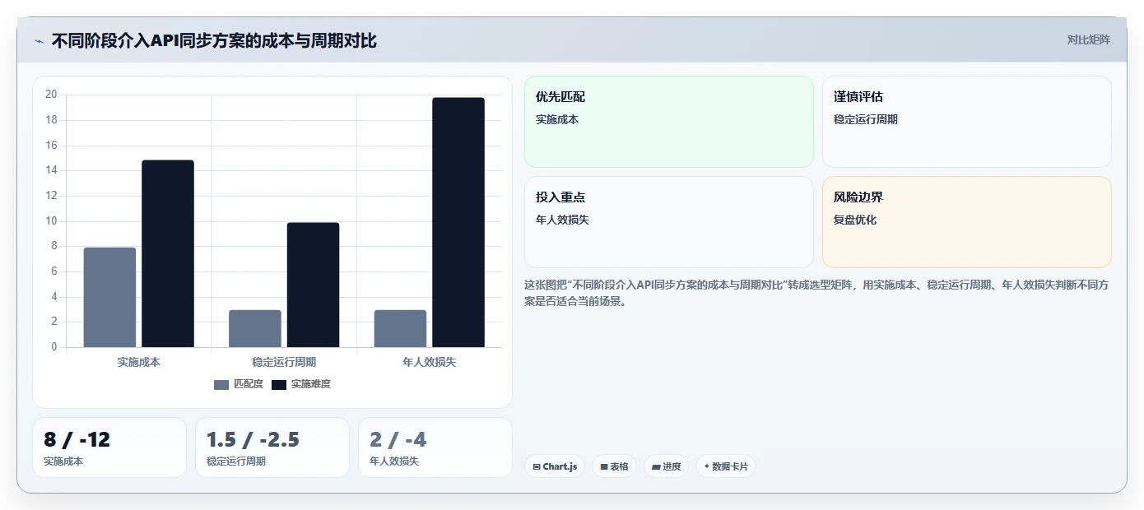Click the Chart.js chip
The image size is (1144, 510).
(x=555, y=466)
